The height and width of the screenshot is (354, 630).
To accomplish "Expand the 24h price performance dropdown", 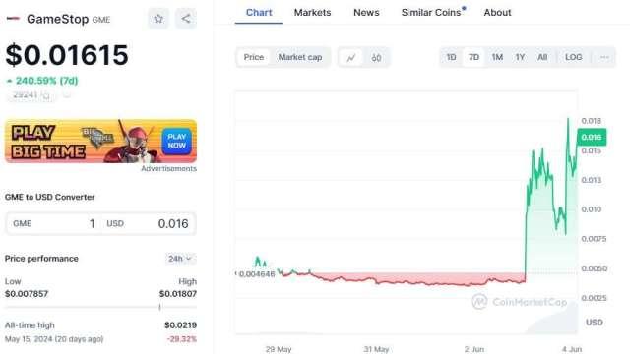I will pyautogui.click(x=179, y=259).
